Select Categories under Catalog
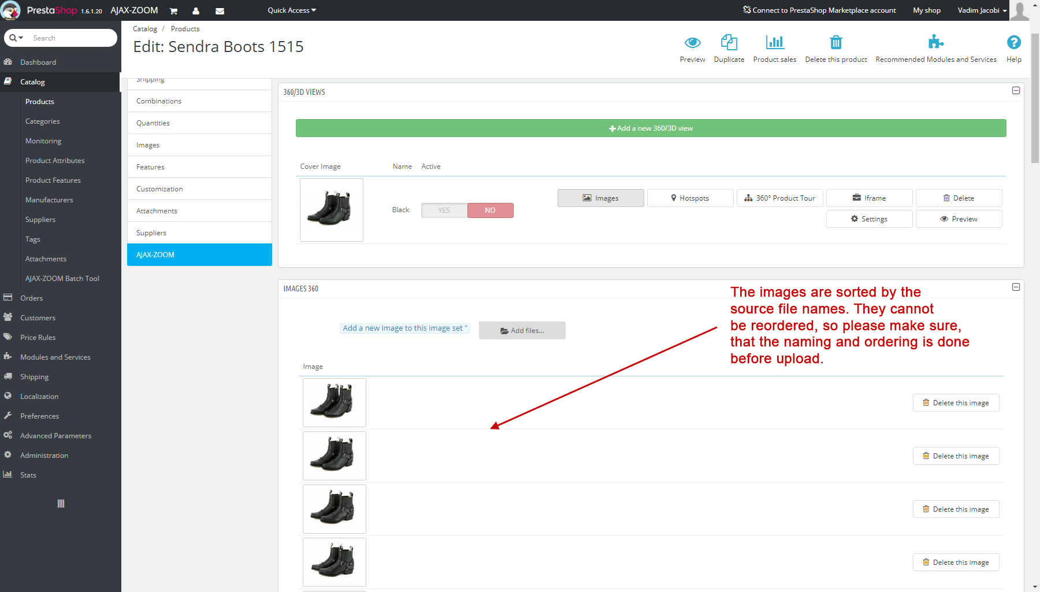Viewport: 1040px width, 592px height. pyautogui.click(x=43, y=121)
